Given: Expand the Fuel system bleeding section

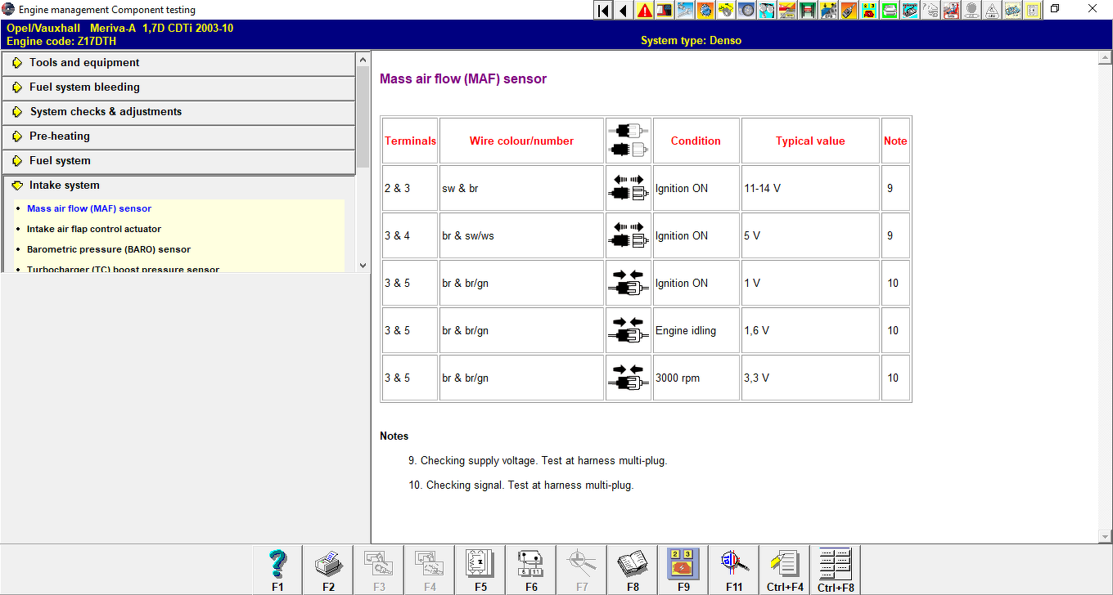Looking at the screenshot, I should (x=178, y=87).
